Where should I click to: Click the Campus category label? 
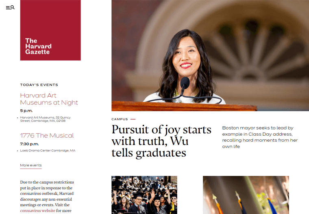point(120,119)
